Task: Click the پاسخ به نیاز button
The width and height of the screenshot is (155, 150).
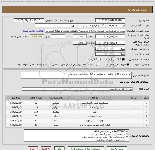Action: [x=117, y=148]
